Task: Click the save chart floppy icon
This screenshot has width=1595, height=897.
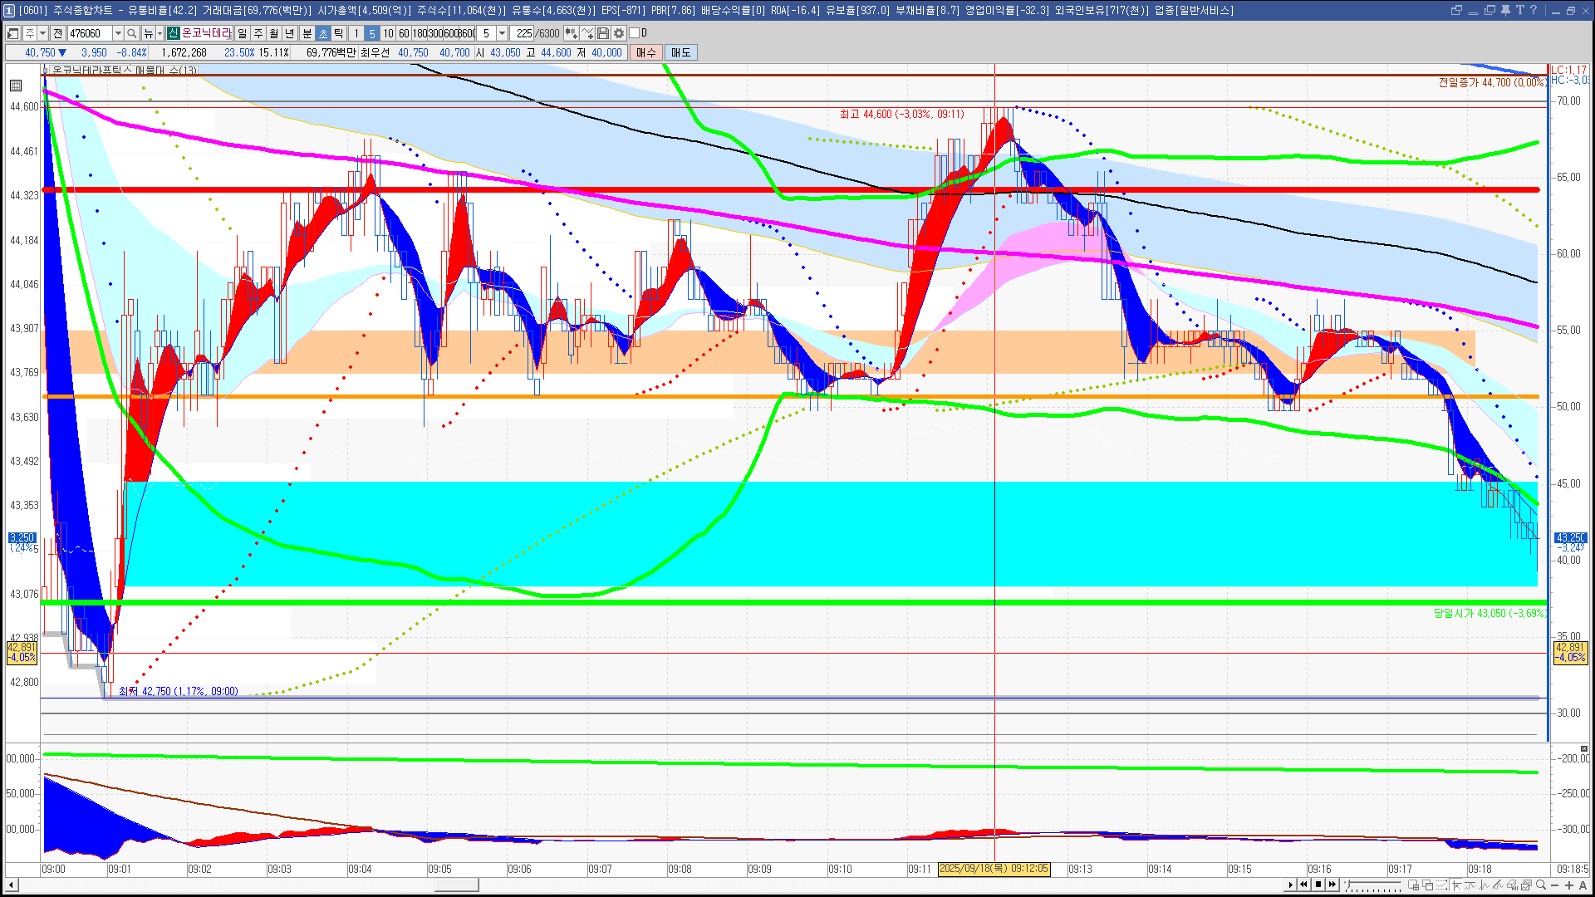Action: pos(603,33)
